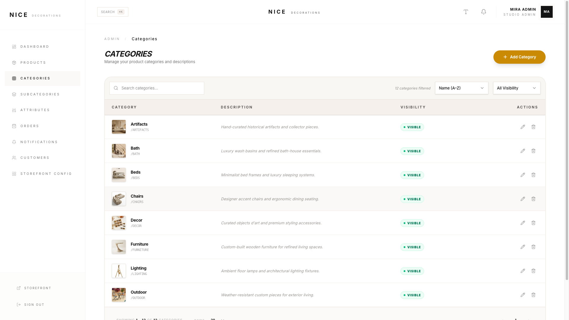Open Attributes in sidebar
Viewport: 569px width, 320px height.
[x=42, y=110]
